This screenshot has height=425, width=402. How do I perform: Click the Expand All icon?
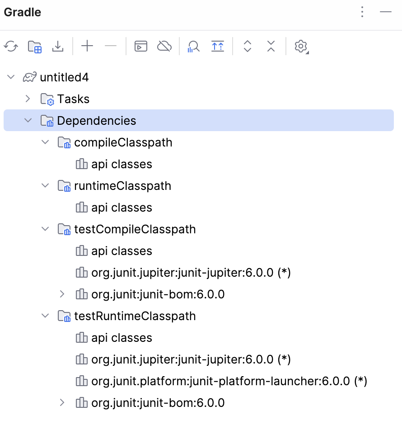(x=248, y=46)
